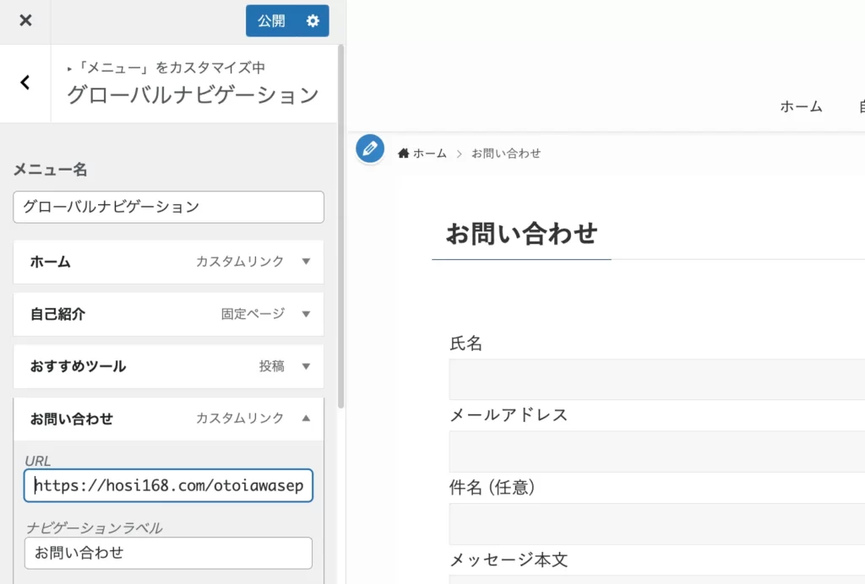Viewport: 865px width, 584px height.
Task: Click the customizer sidebar scrollbar
Action: point(341,226)
